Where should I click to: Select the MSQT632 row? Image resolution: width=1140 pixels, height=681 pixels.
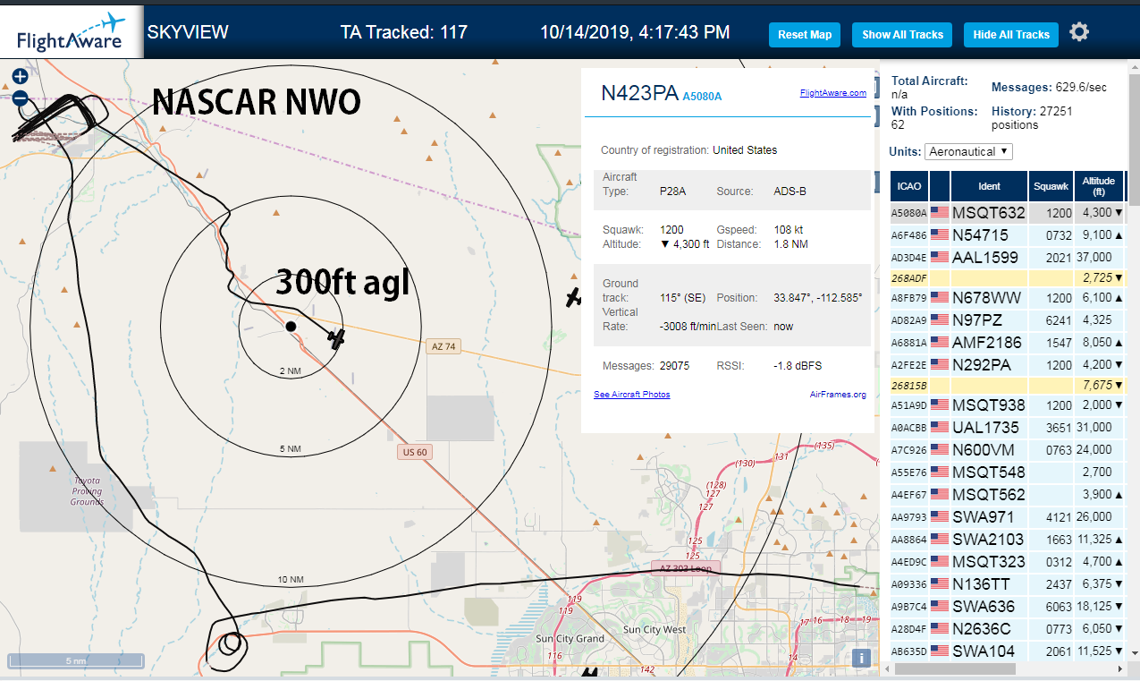pos(1007,213)
